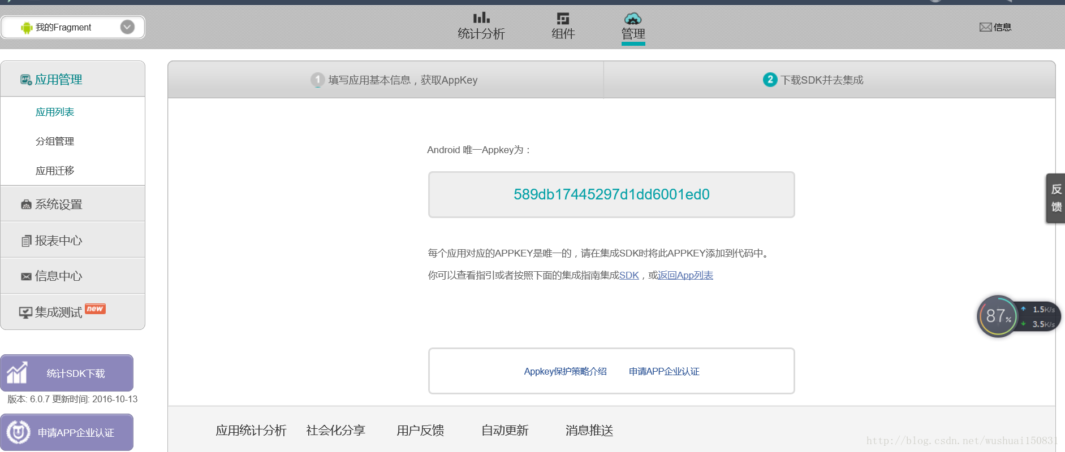Click the 87% memory usage circle widget
The width and height of the screenshot is (1065, 452).
998,316
